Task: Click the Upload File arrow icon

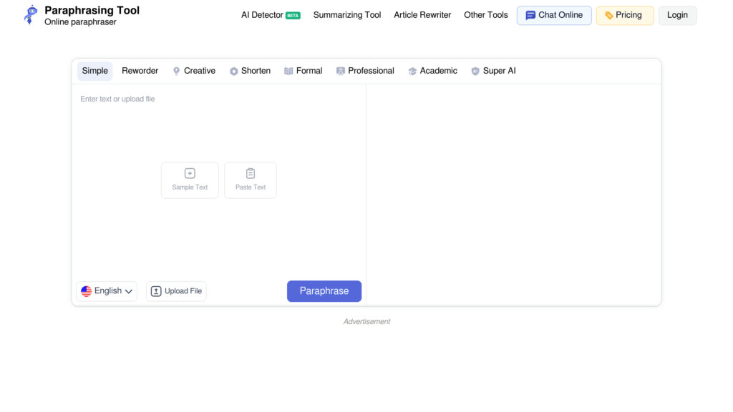Action: (x=155, y=290)
